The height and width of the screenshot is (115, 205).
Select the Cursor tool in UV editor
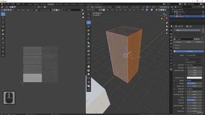pos(3,18)
